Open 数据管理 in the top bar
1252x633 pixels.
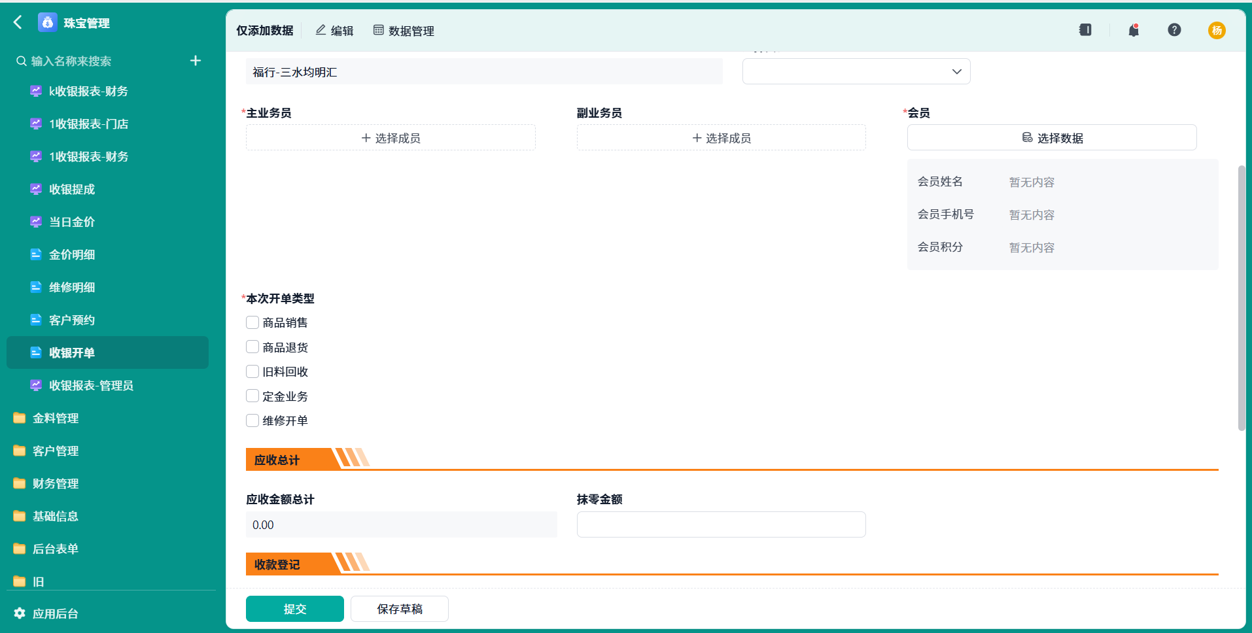(x=404, y=30)
